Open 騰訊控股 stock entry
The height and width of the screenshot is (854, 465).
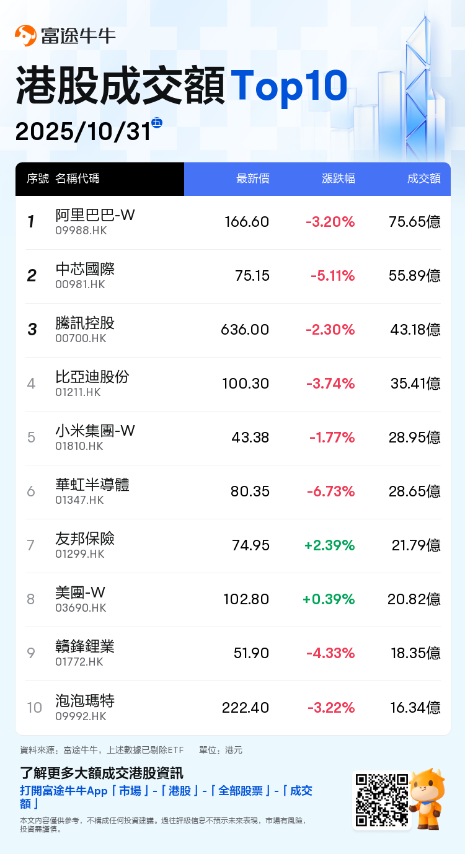[85, 324]
